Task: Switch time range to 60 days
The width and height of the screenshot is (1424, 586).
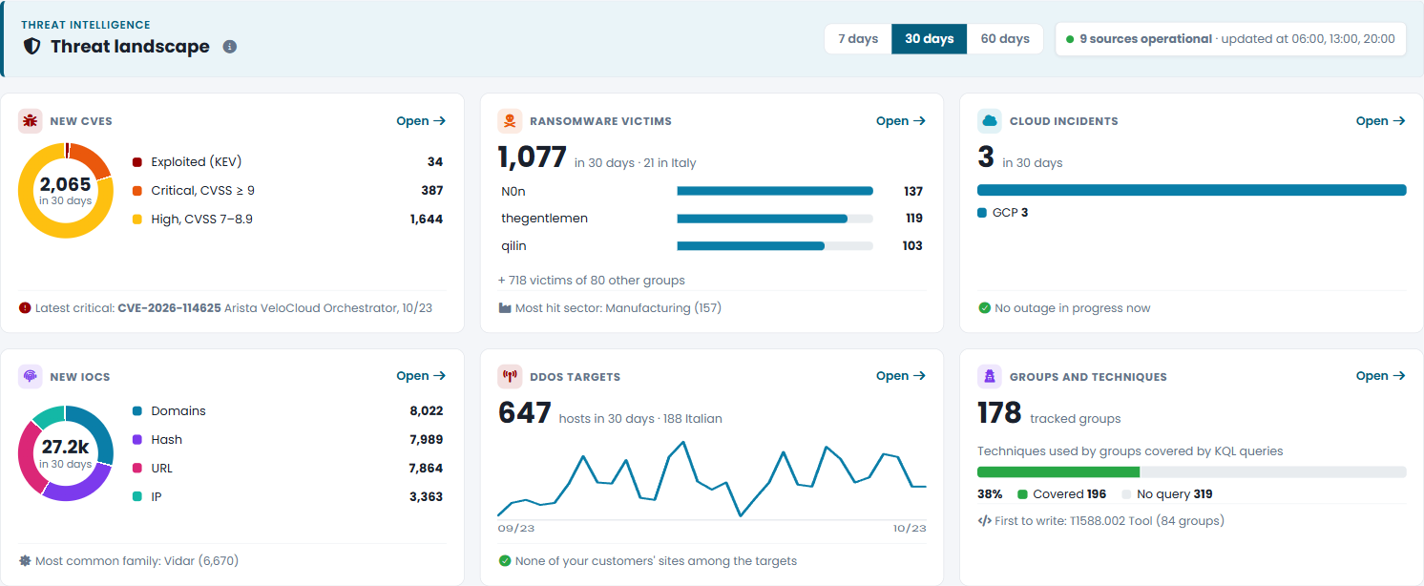Action: [1005, 39]
